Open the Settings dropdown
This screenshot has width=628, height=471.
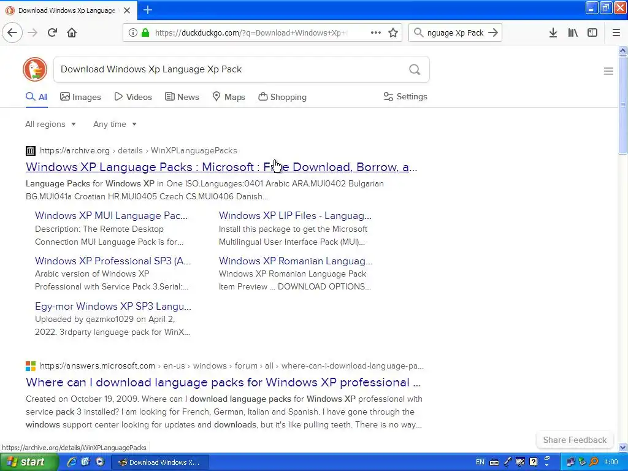click(405, 96)
